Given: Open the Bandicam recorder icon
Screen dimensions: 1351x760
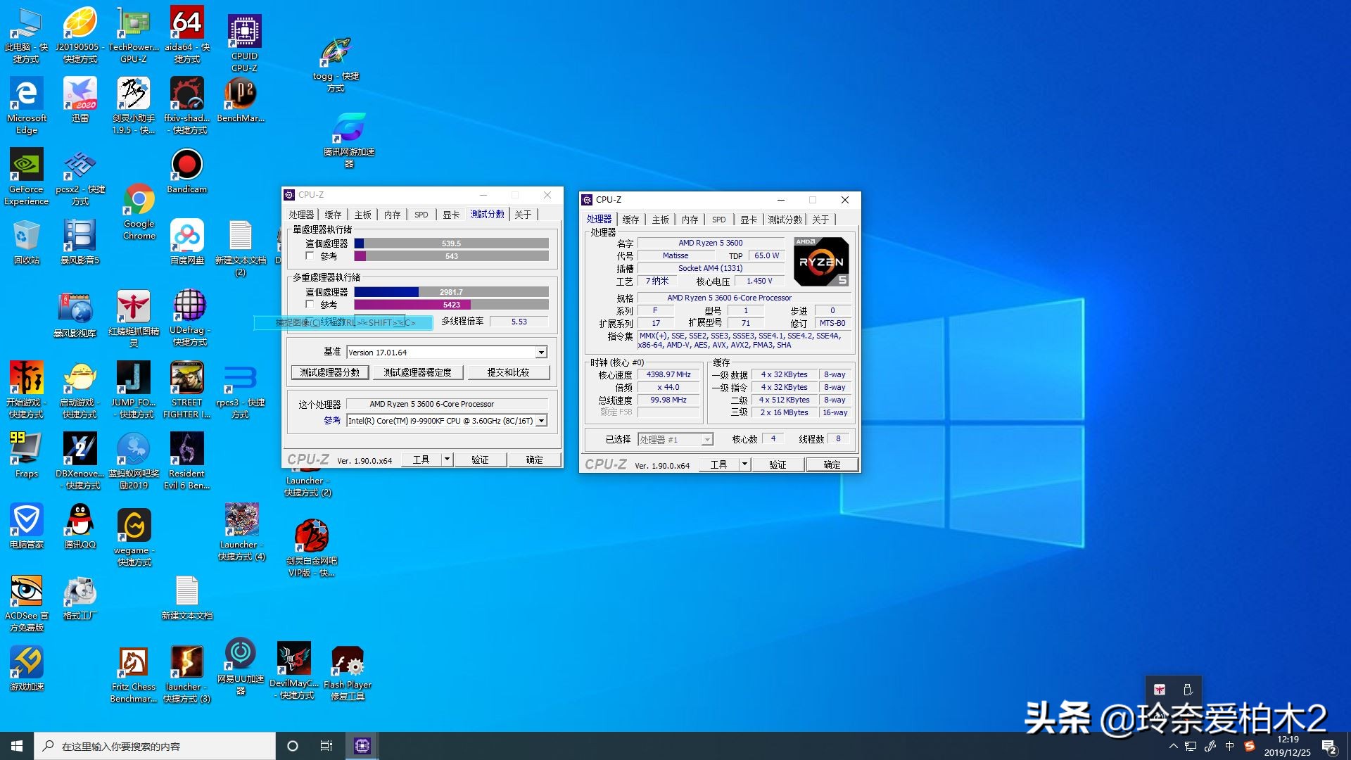Looking at the screenshot, I should tap(186, 165).
